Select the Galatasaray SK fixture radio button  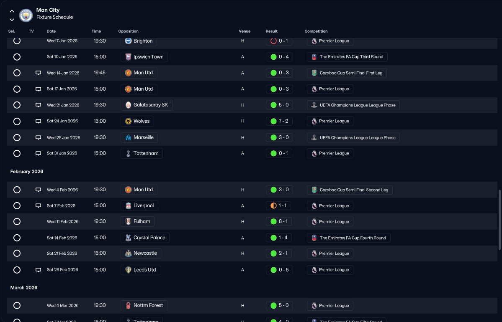point(17,105)
